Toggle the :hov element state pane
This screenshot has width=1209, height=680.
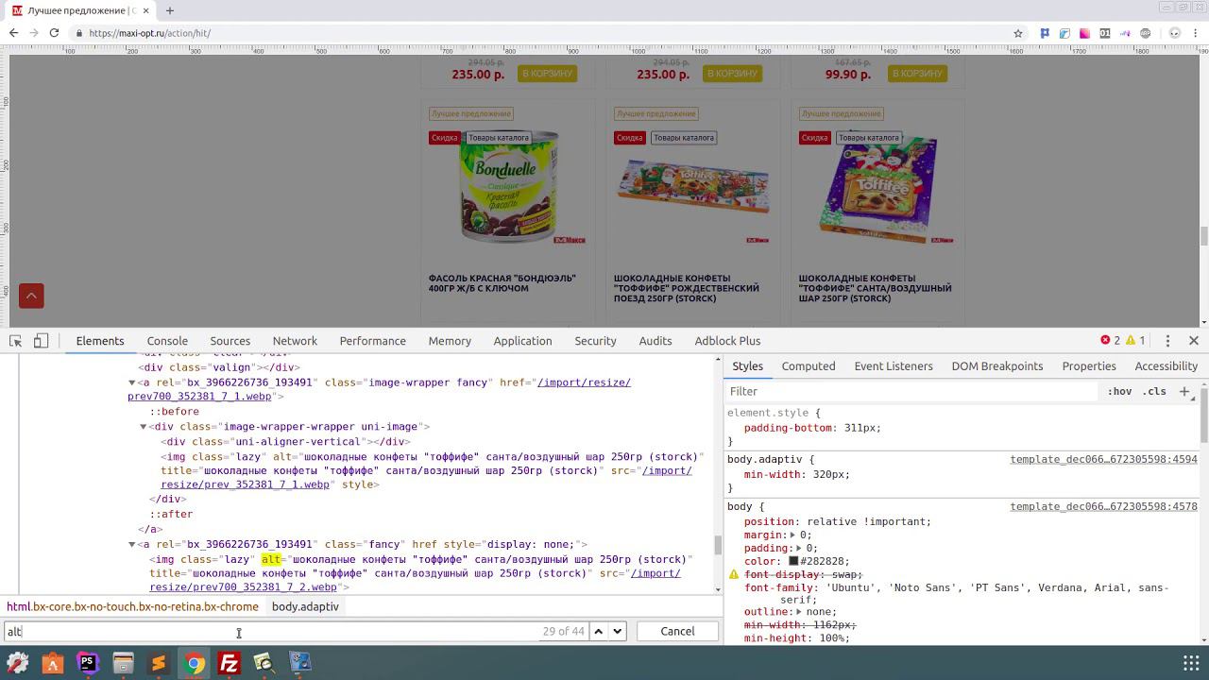coord(1119,391)
